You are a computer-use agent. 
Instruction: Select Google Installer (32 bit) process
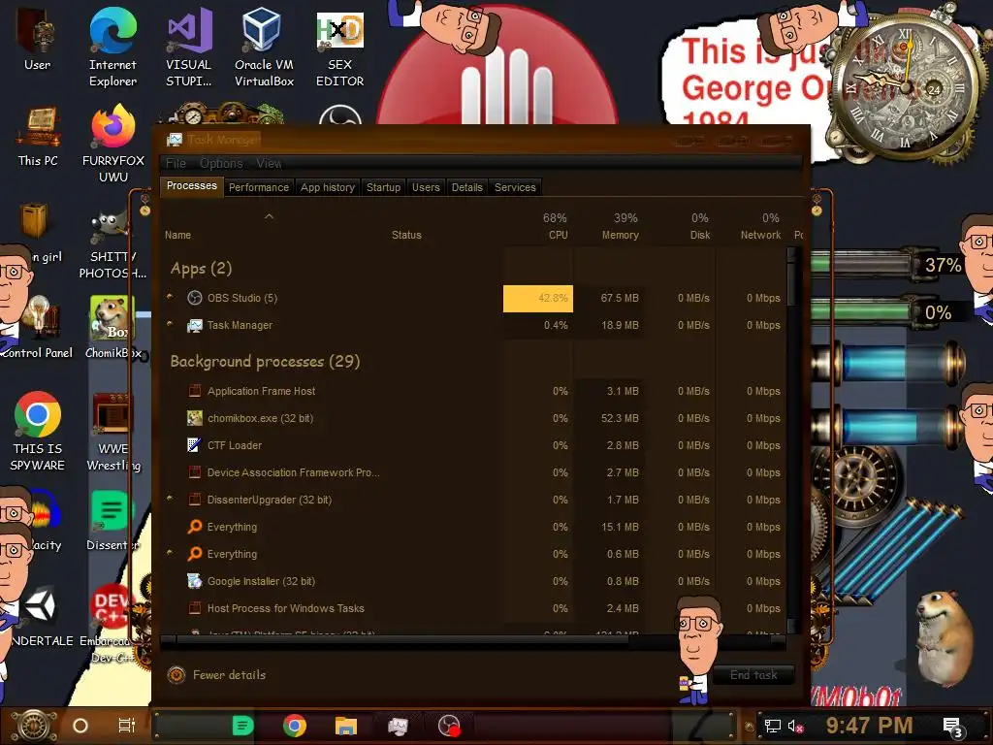click(x=473, y=581)
